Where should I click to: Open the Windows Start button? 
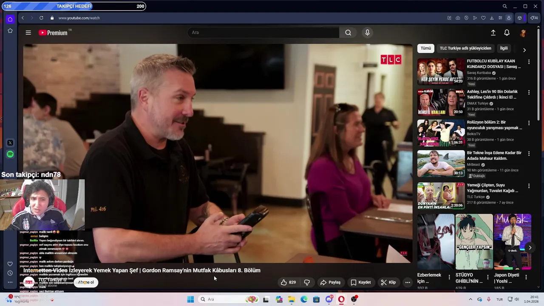190,299
